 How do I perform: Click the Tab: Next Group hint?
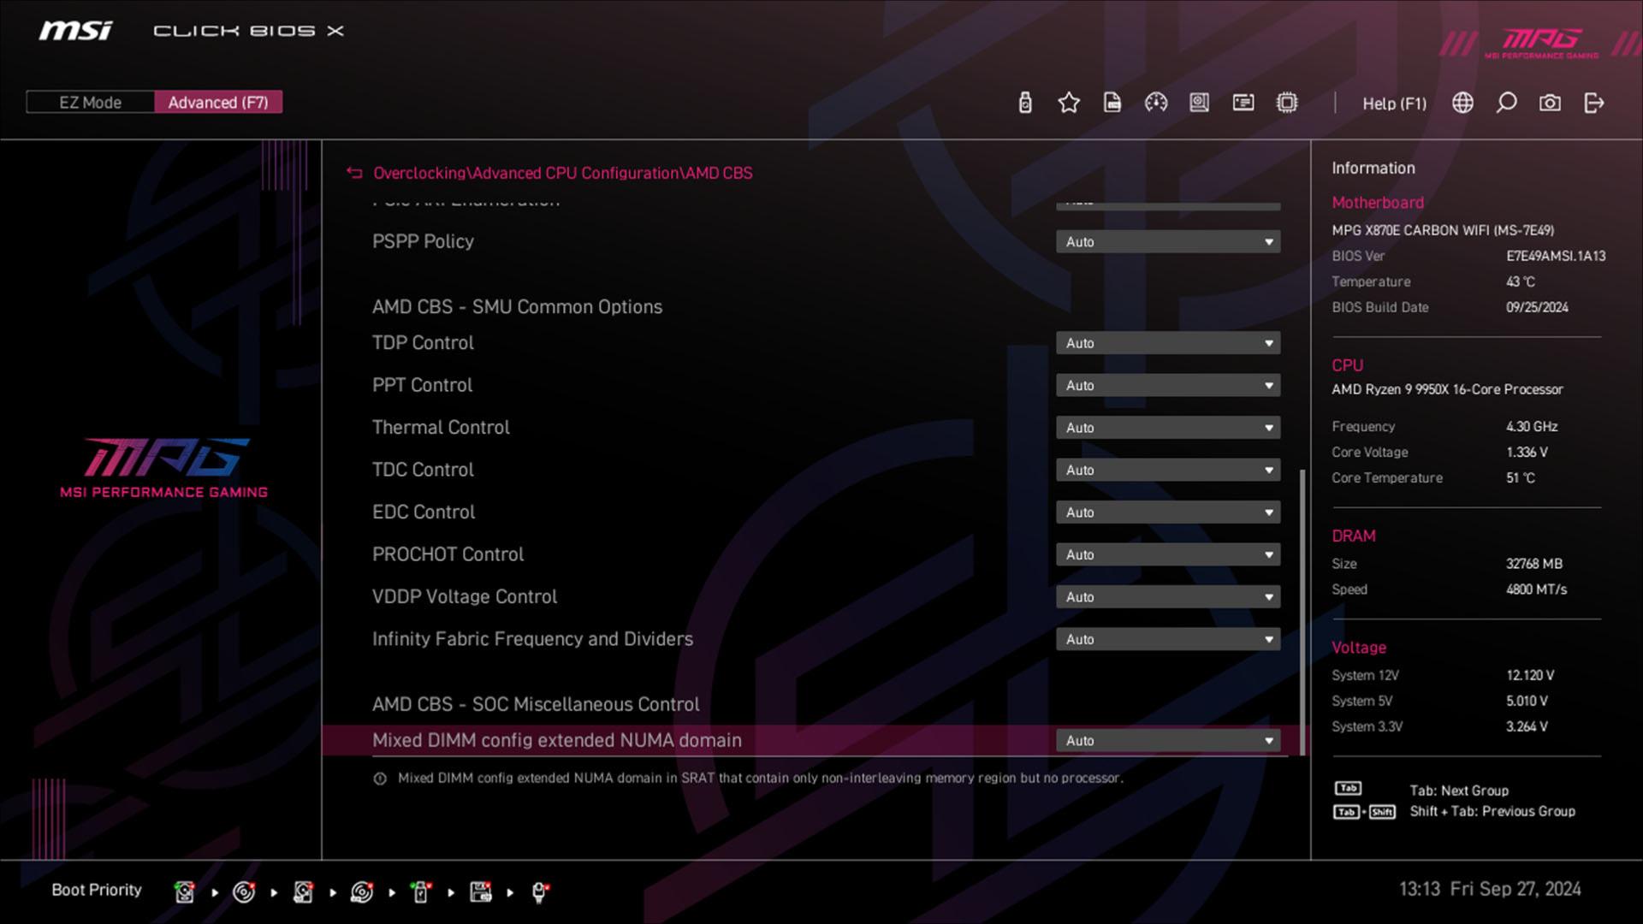(x=1459, y=791)
